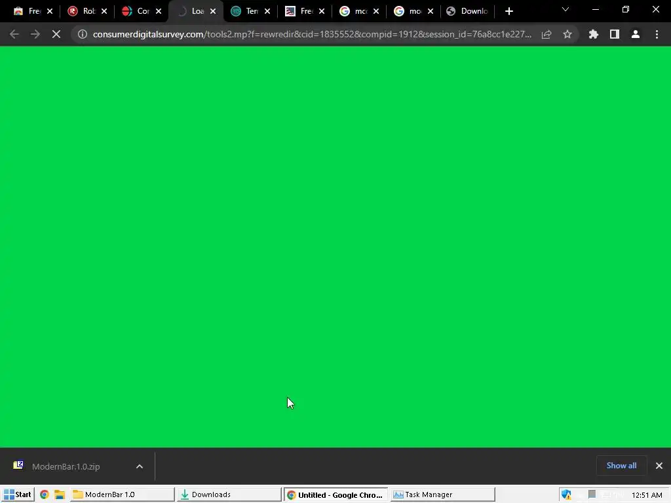Close the downloads bar

(x=659, y=466)
